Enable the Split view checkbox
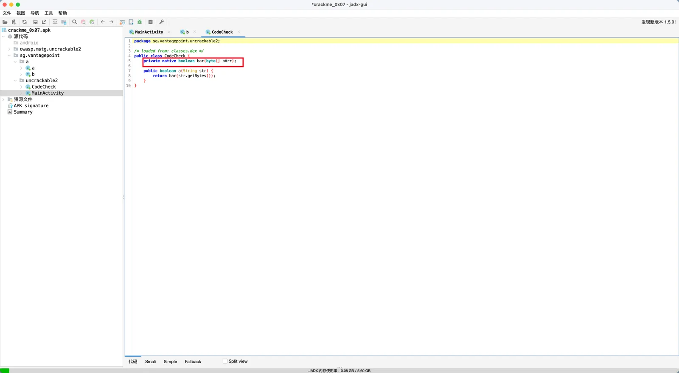 click(225, 361)
